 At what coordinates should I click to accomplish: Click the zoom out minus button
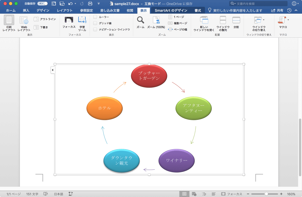click(248, 194)
